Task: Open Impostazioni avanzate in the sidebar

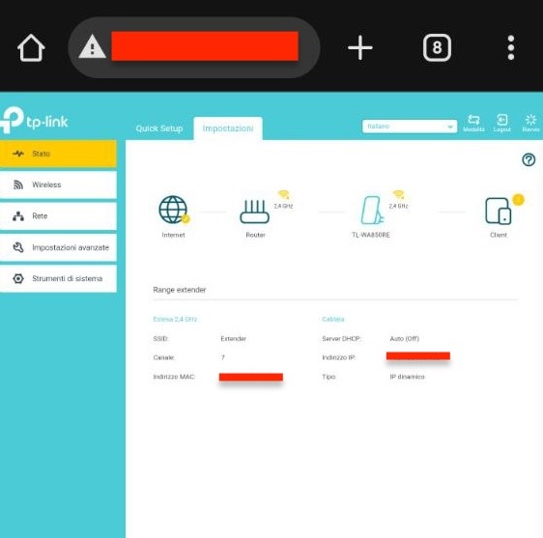Action: (x=58, y=247)
